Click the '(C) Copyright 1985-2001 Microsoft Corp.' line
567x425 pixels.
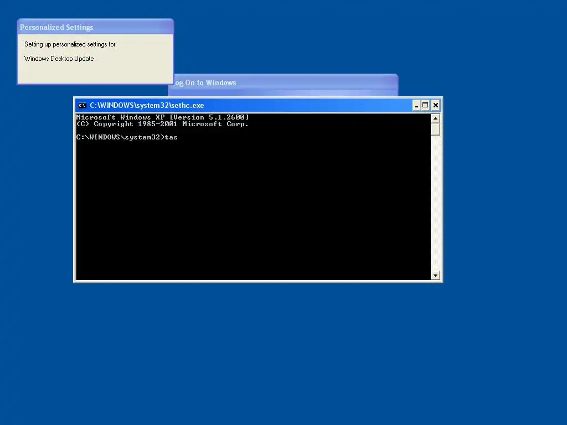point(162,124)
